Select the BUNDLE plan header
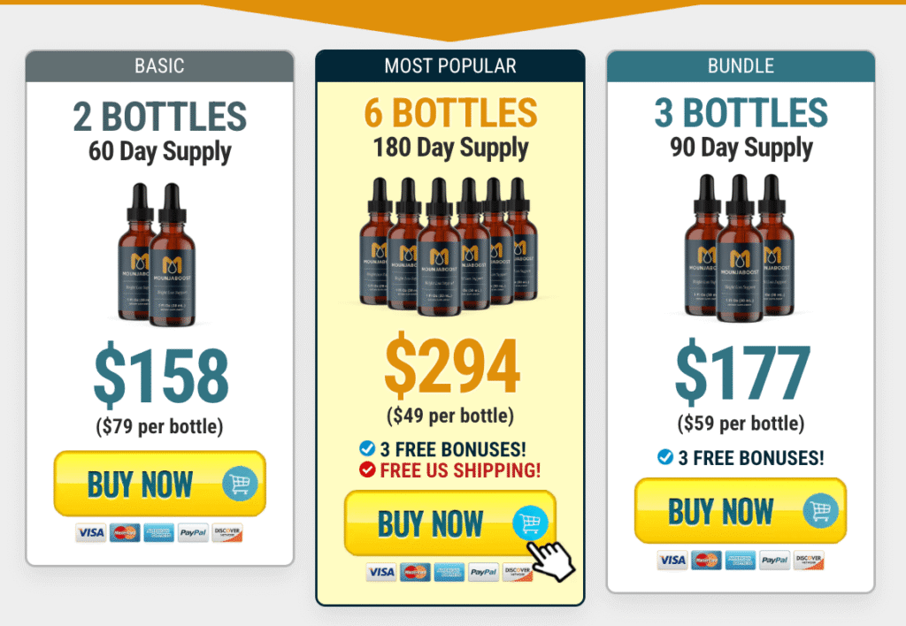This screenshot has height=626, width=906. tap(741, 65)
